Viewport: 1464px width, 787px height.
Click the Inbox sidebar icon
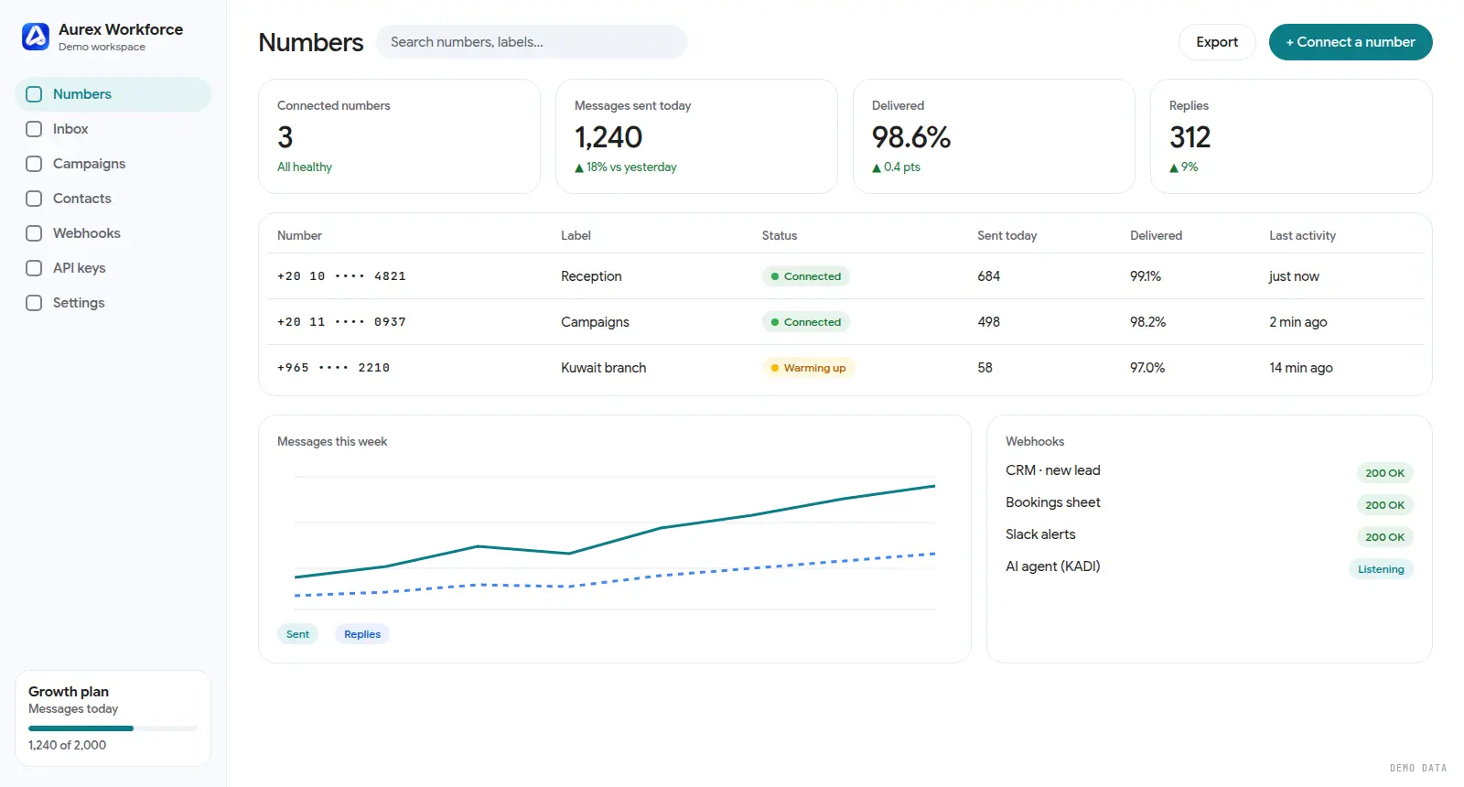(x=34, y=129)
